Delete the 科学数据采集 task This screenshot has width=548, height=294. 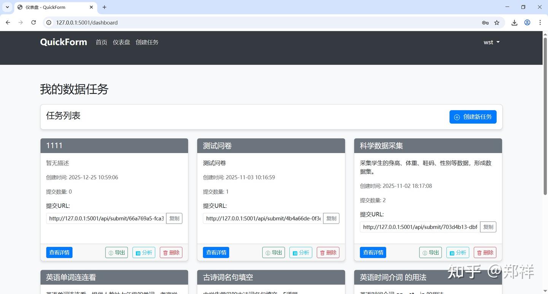485,253
